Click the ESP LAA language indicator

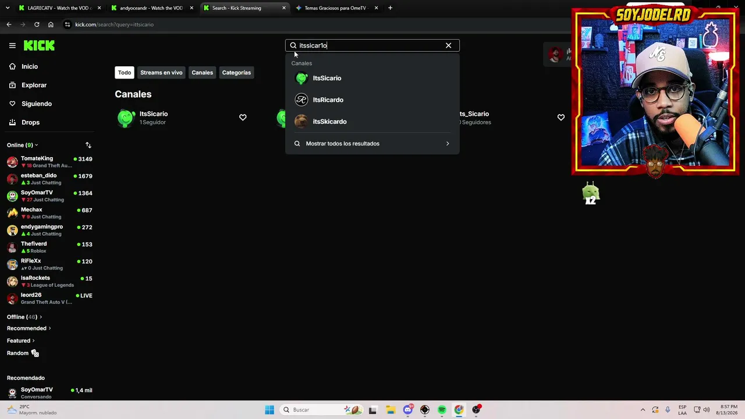[x=682, y=410]
